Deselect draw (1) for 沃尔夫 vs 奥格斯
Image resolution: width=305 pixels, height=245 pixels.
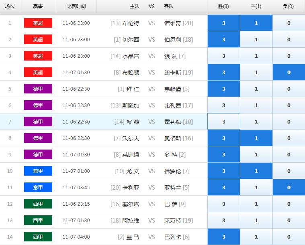coord(256,138)
